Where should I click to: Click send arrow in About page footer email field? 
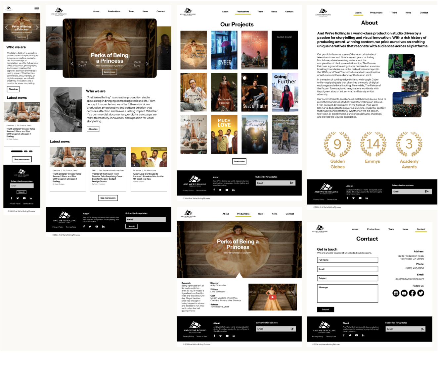pyautogui.click(x=427, y=191)
